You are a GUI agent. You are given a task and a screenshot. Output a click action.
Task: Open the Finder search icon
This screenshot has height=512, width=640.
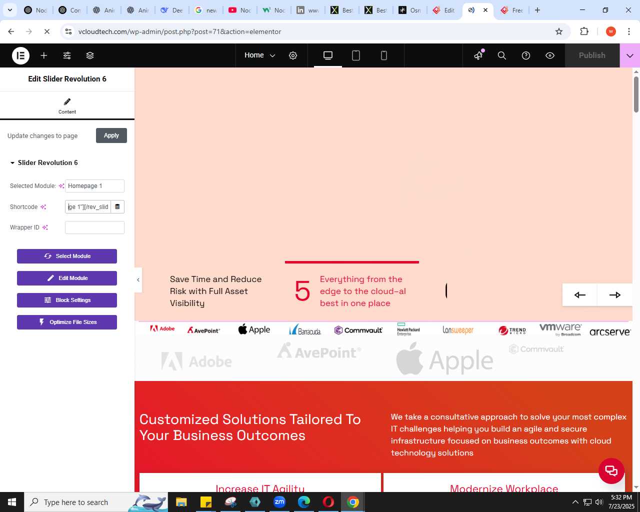pyautogui.click(x=502, y=55)
